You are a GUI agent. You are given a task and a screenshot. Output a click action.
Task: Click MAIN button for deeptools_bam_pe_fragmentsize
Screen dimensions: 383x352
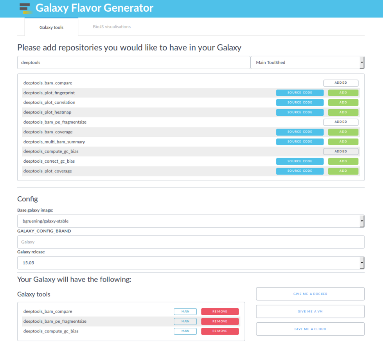click(185, 321)
